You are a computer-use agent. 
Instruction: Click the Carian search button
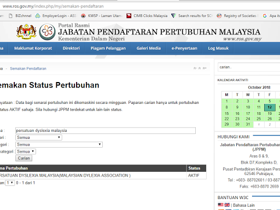24,158
